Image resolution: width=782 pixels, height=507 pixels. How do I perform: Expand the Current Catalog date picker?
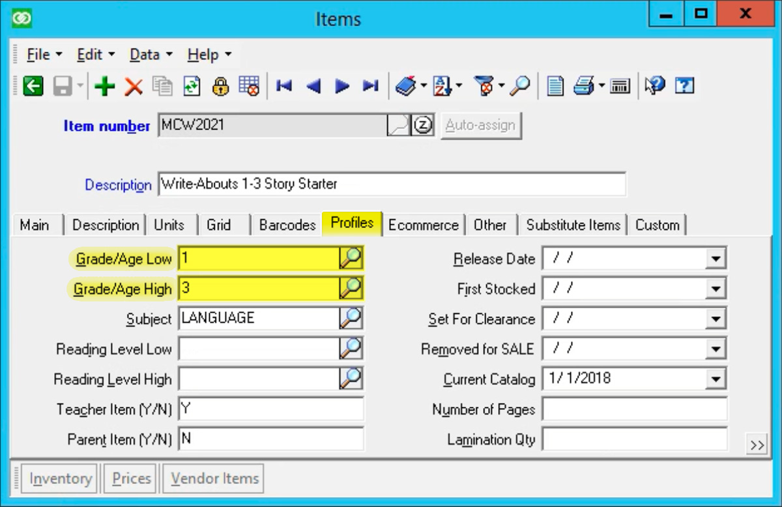716,379
